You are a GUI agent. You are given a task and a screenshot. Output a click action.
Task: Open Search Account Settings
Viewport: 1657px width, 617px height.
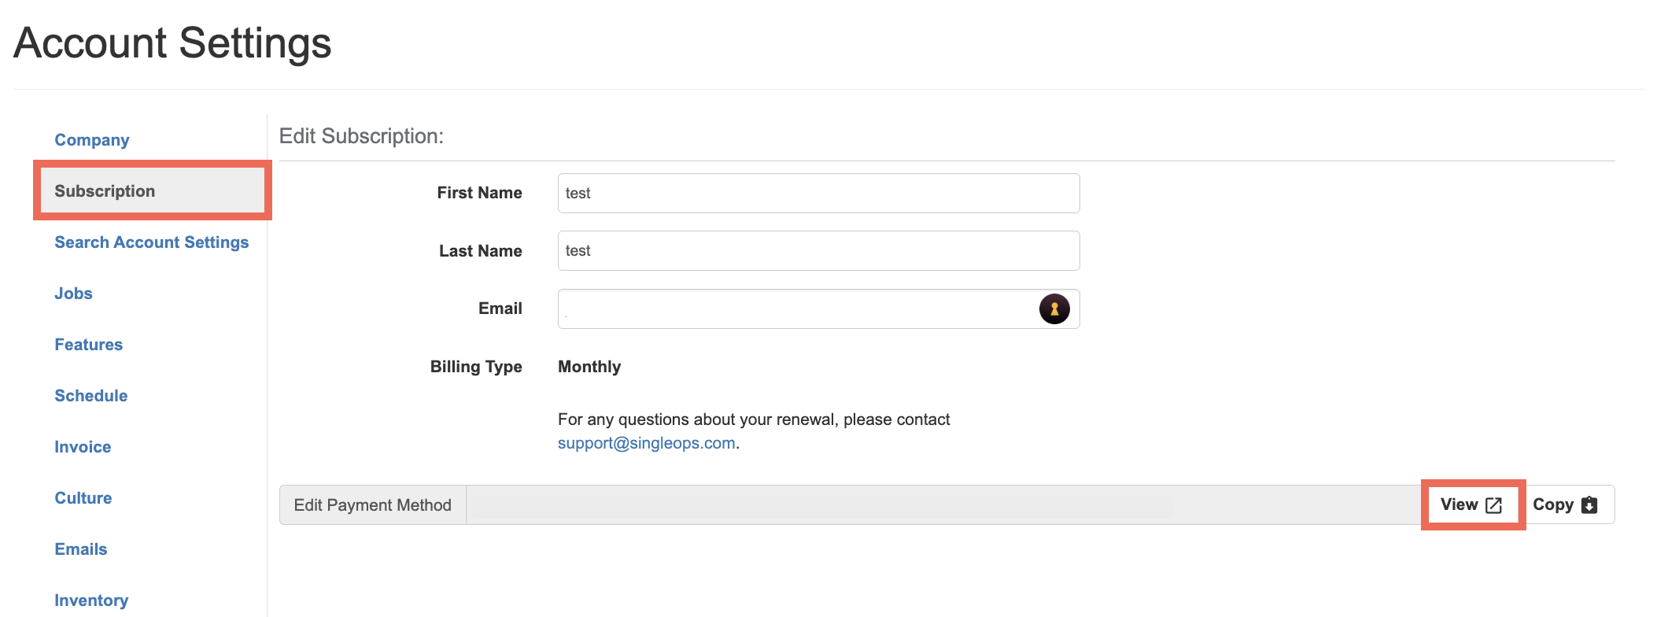click(x=151, y=242)
